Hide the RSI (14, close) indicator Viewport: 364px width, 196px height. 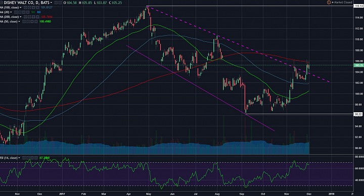coord(24,158)
